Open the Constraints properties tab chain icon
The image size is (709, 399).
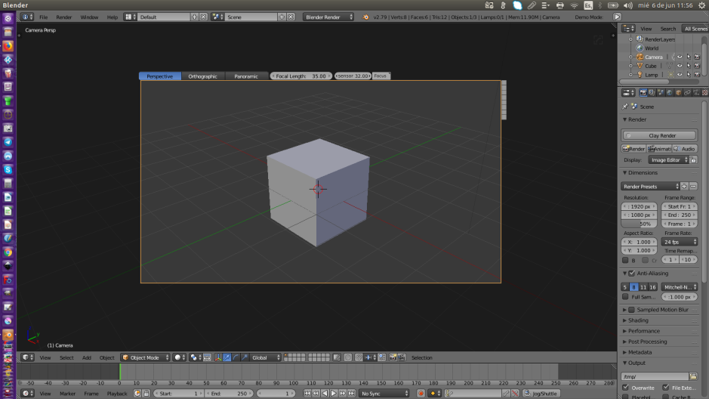click(x=687, y=93)
